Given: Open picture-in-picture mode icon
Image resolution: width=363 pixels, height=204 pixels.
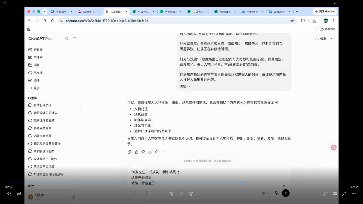Looking at the screenshot, I should point(335,194).
